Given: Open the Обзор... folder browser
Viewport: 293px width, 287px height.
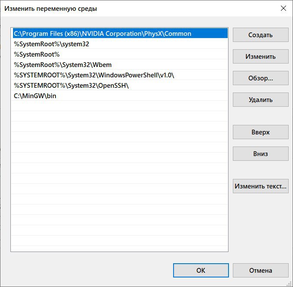Looking at the screenshot, I should [x=261, y=78].
